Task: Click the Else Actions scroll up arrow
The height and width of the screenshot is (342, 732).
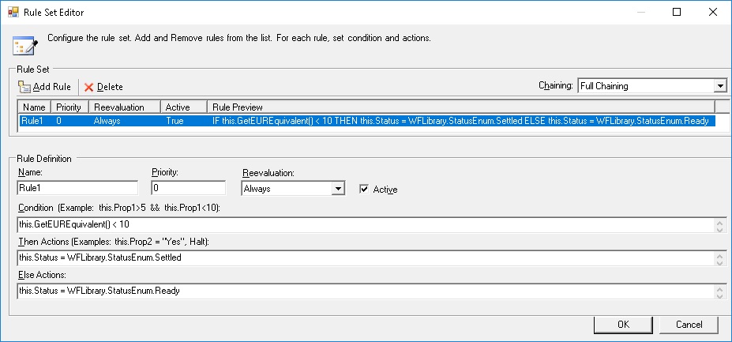Action: pos(721,288)
